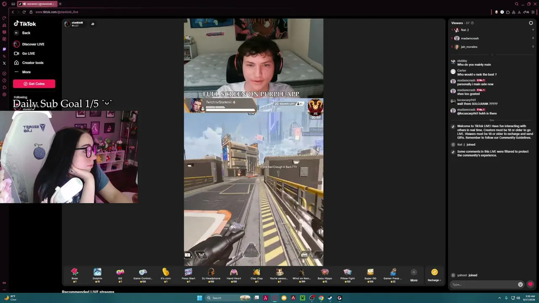Click Opera menu logo

point(4,4)
